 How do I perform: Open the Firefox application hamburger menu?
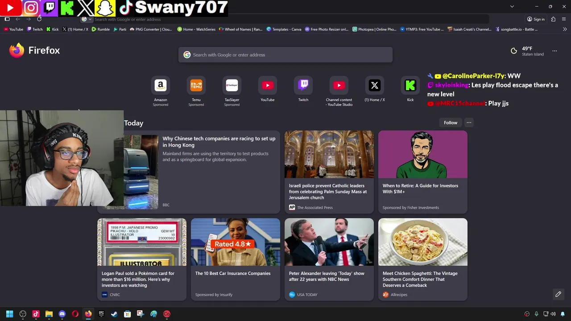[564, 19]
